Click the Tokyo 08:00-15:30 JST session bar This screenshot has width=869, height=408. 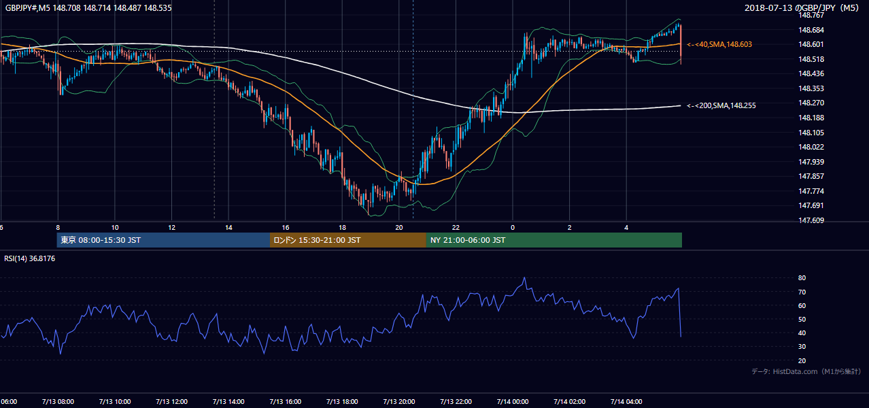(x=163, y=240)
